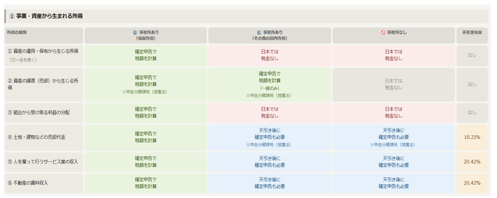The width and height of the screenshot is (497, 198).
Task: Click the row label ④ 土地・建物などの売却代金
Action: (36, 137)
